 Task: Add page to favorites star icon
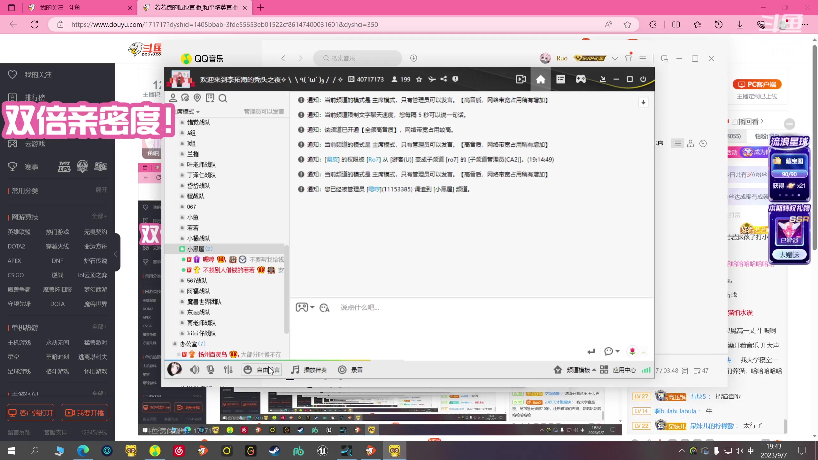[627, 25]
